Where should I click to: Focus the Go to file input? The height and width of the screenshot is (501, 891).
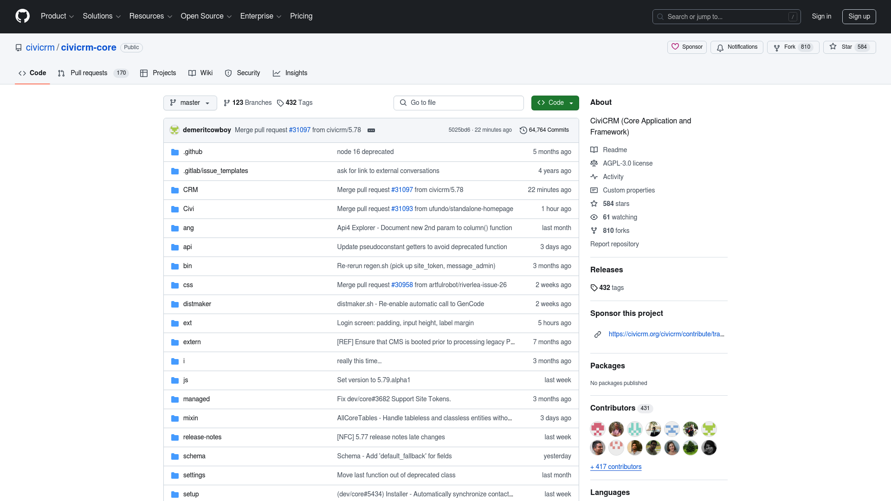(x=458, y=103)
